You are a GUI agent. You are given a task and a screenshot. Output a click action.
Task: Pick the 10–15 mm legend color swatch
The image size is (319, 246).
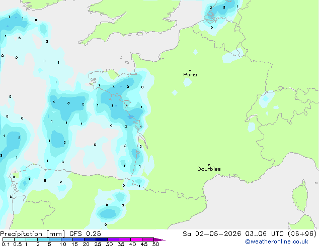tap(67, 239)
